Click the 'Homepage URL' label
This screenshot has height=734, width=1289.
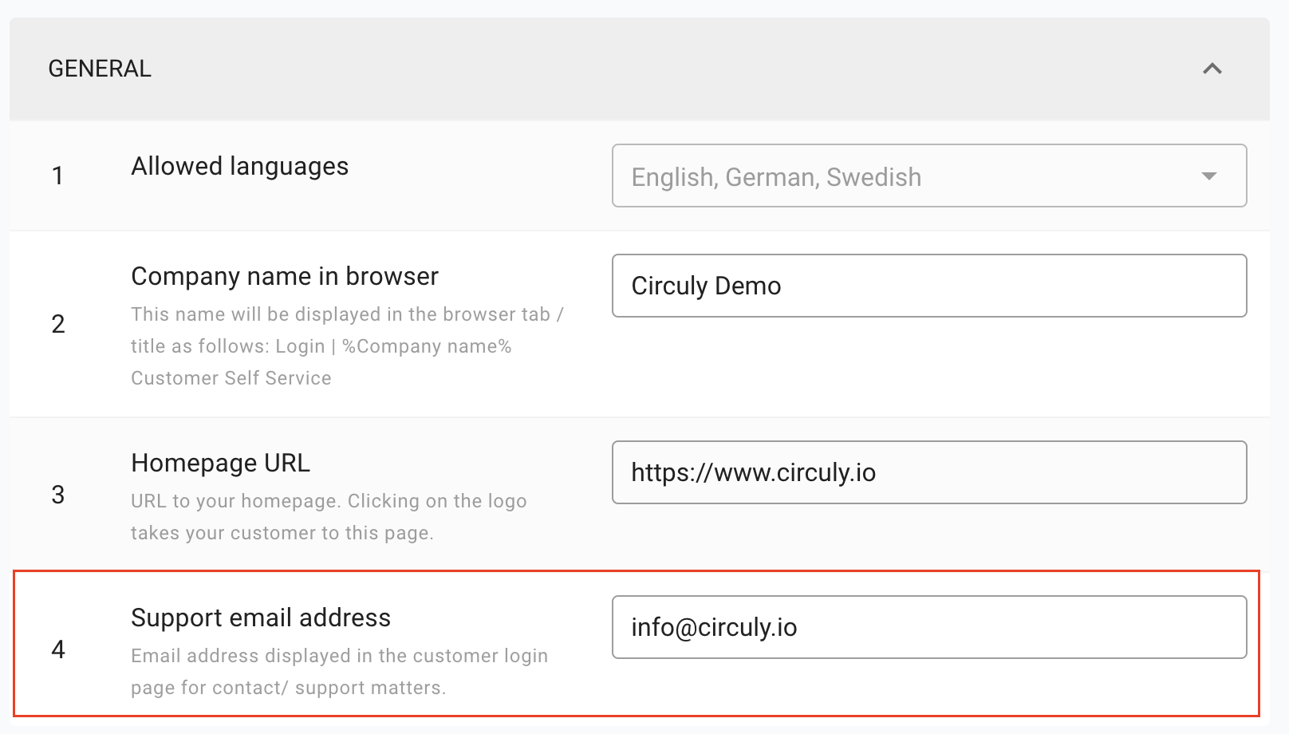(x=221, y=463)
